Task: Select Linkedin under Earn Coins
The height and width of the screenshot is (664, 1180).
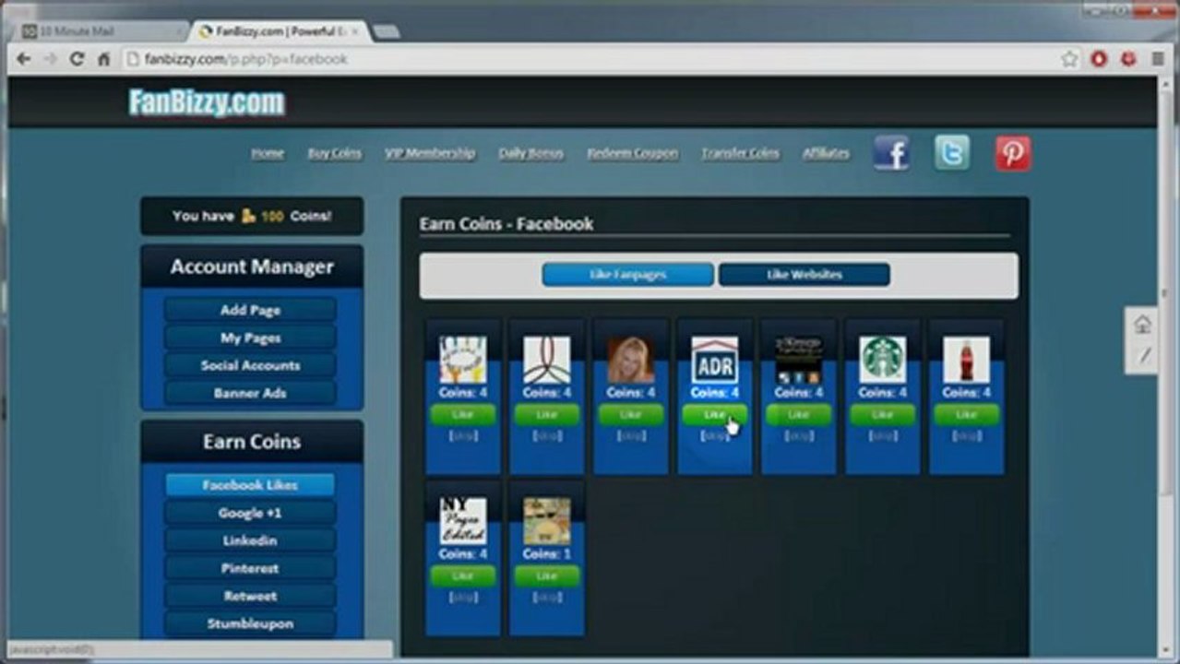Action: coord(250,540)
